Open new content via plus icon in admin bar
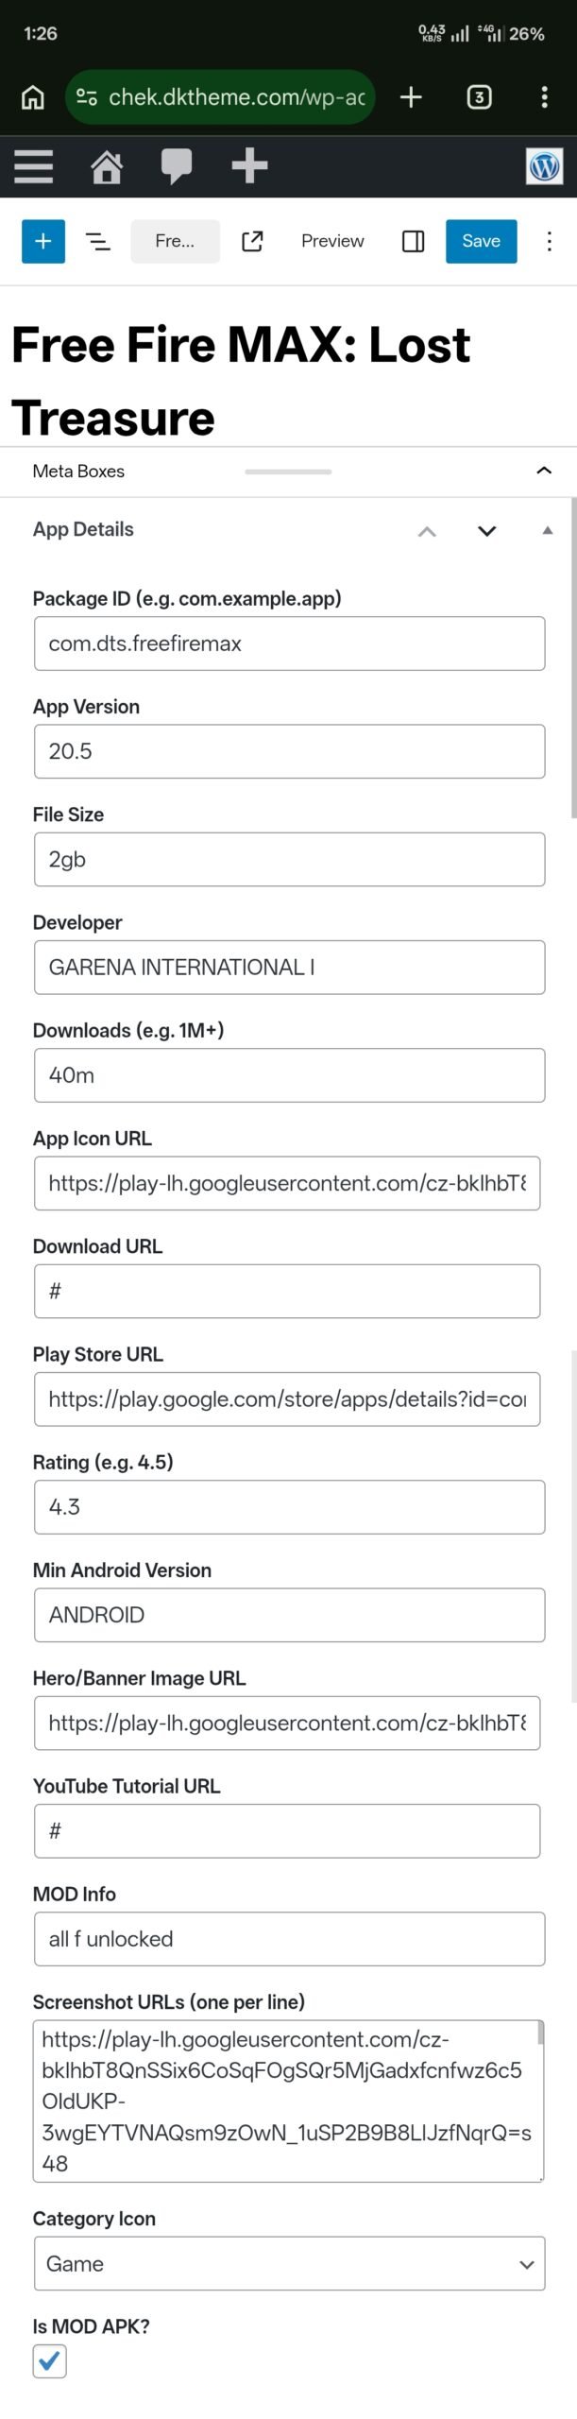Viewport: 577px width, 2419px height. pos(250,166)
